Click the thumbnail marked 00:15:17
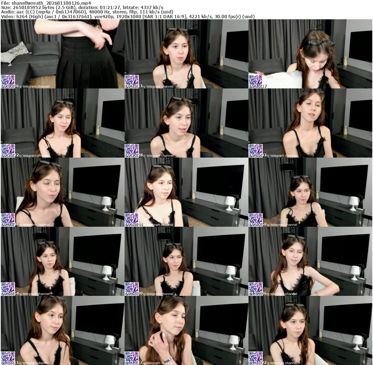Viewport: 373px width, 365px height. [x=310, y=54]
